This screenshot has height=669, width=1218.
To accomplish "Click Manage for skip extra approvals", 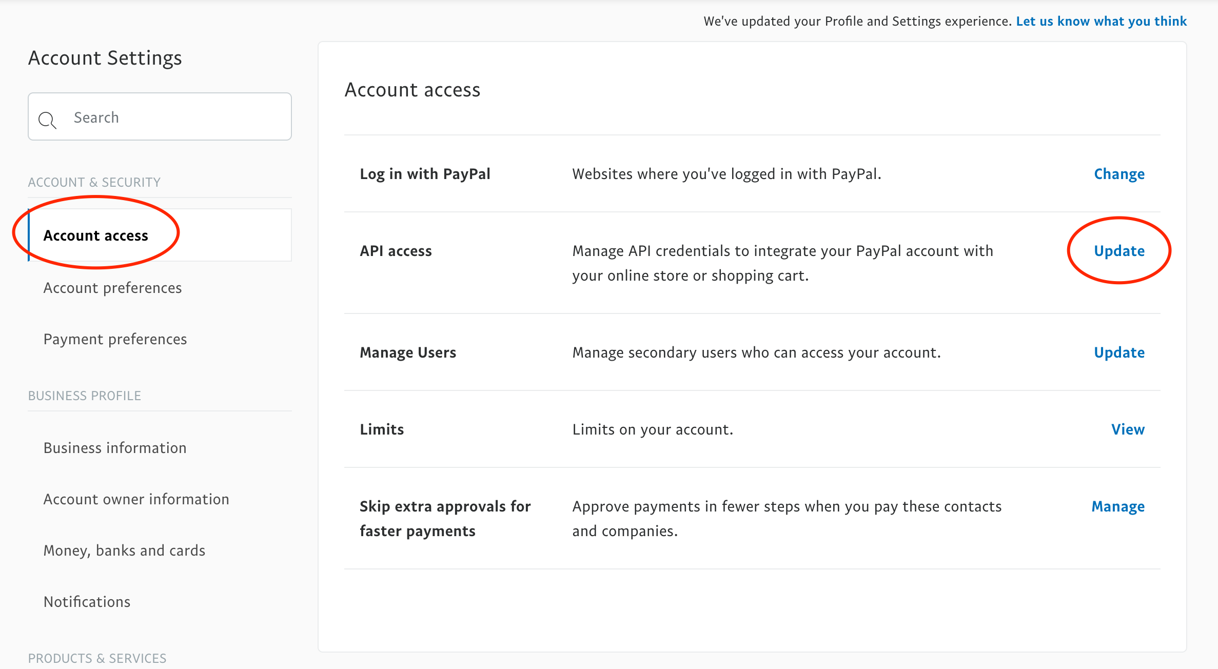I will coord(1117,506).
